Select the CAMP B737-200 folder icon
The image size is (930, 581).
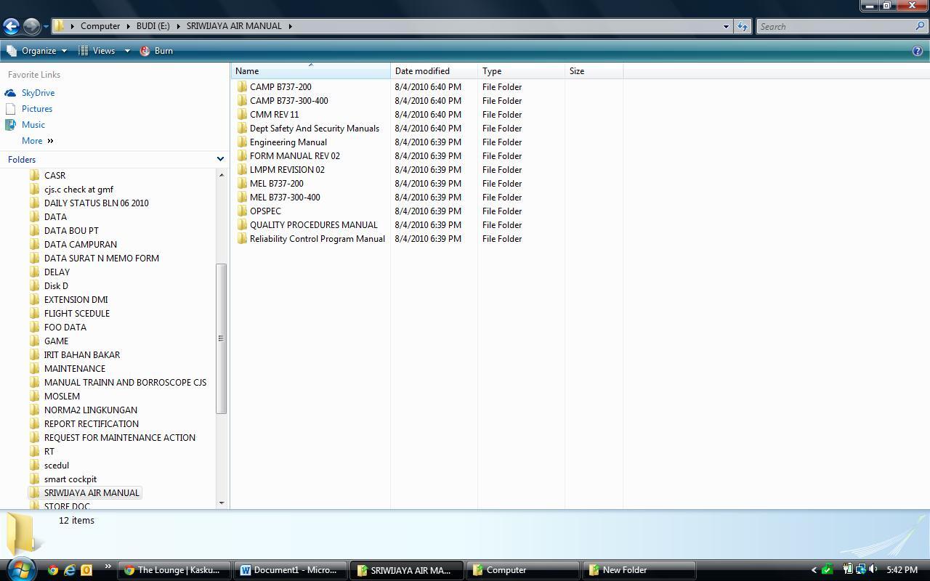pos(242,86)
